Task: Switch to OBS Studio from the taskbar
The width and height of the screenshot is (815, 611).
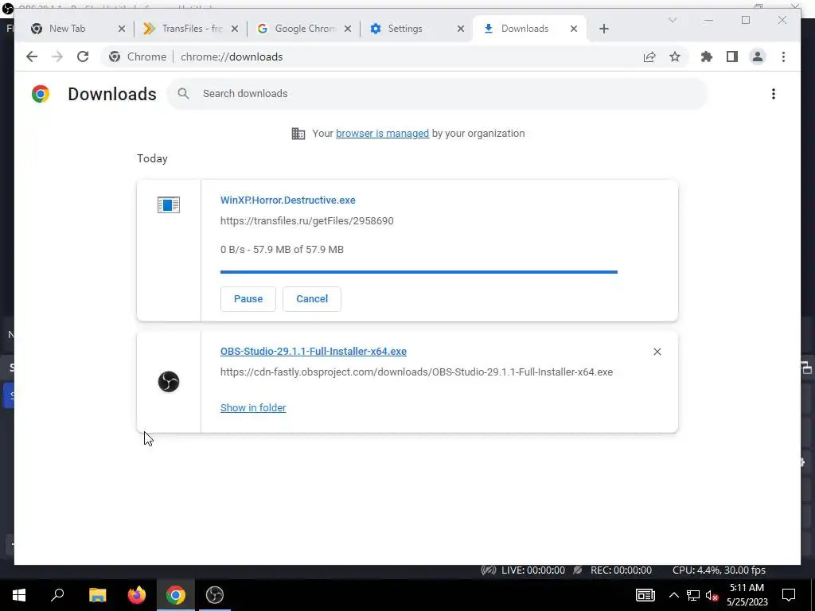Action: [x=215, y=595]
